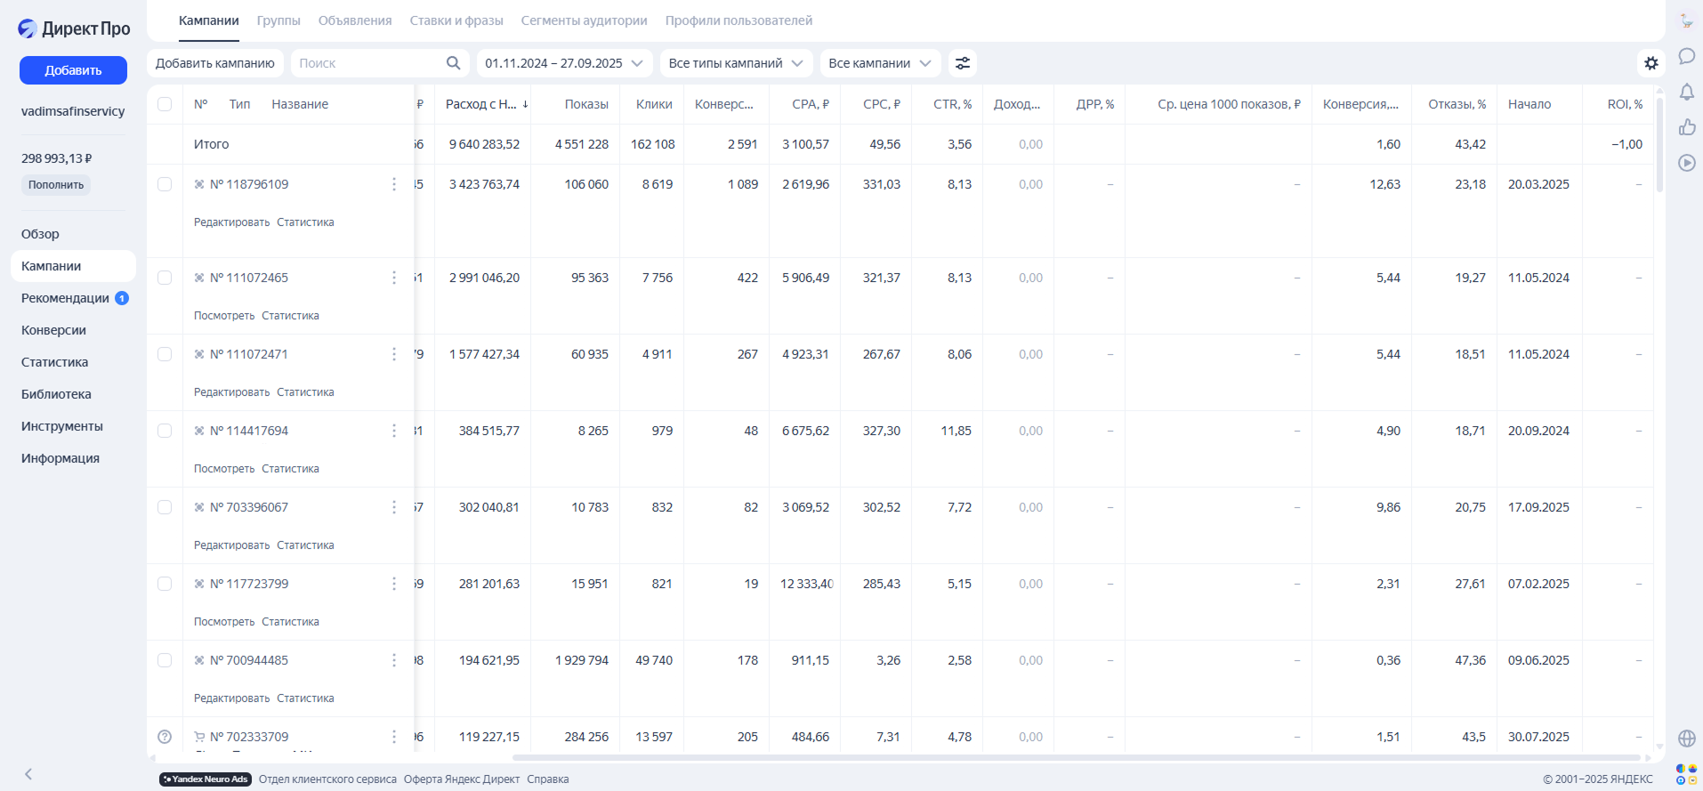Open three-dot menu for campaign 111072471

coord(394,354)
